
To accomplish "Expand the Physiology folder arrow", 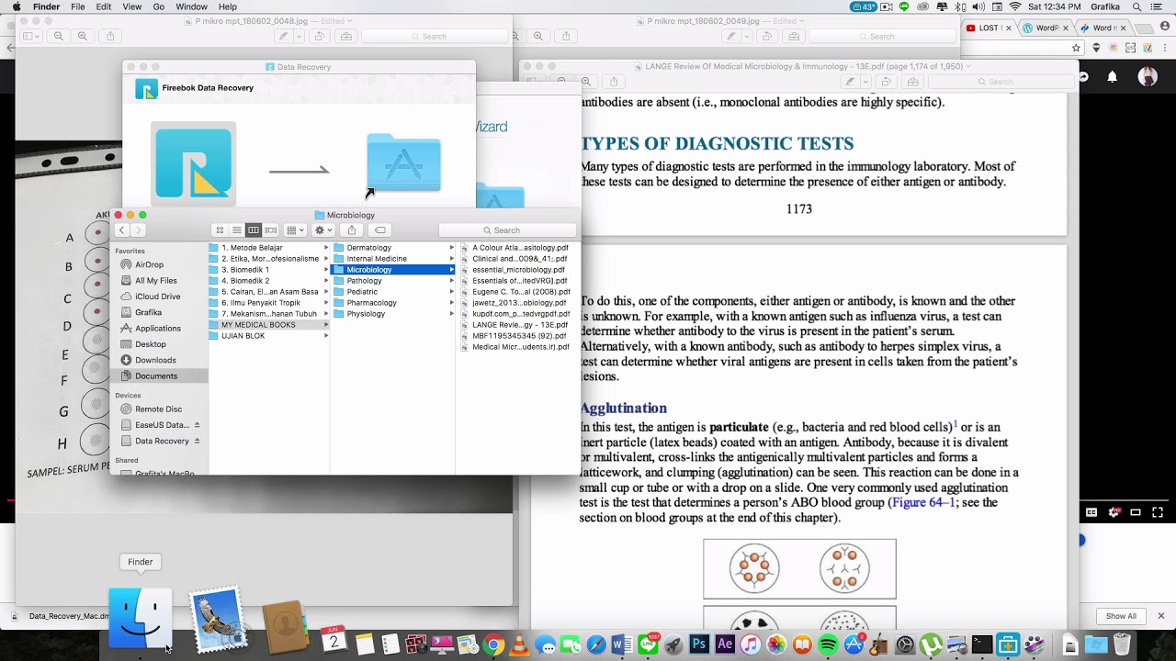I will pyautogui.click(x=451, y=314).
